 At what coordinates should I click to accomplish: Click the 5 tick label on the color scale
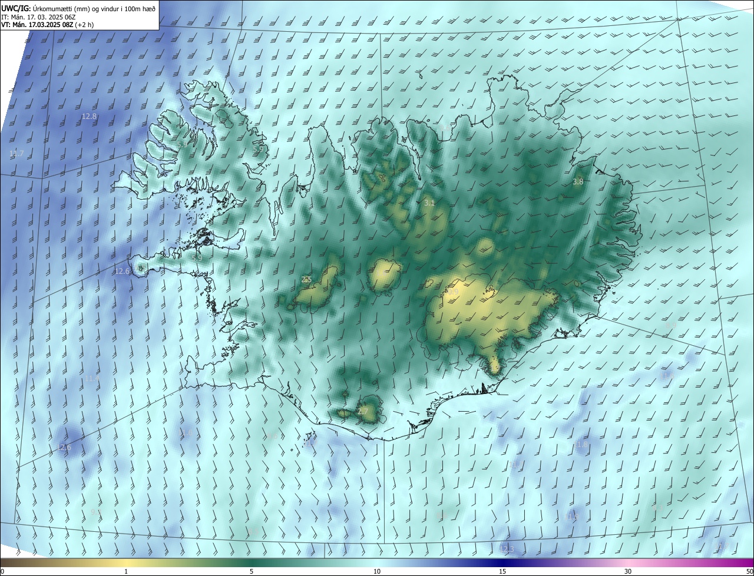[252, 571]
